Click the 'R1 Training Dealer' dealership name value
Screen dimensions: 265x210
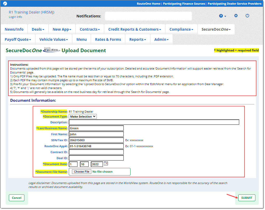[x=81, y=112]
